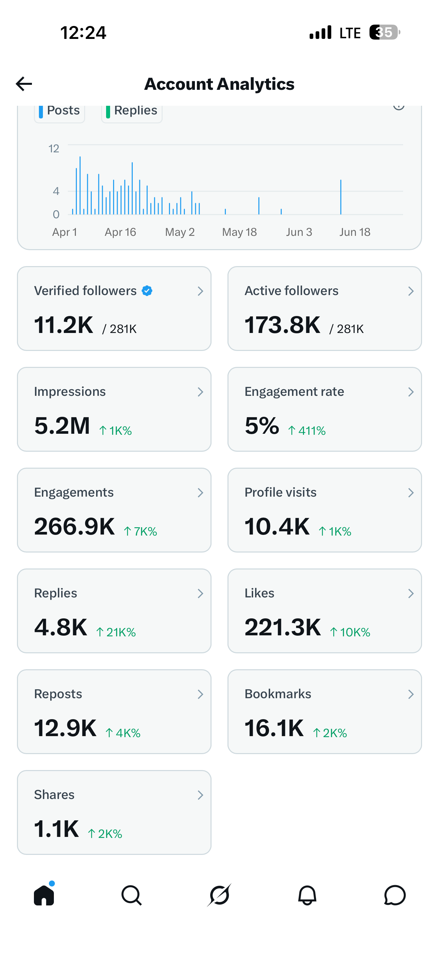Expand the Shares chevron
Screen dimensions: 439x954
coord(200,795)
